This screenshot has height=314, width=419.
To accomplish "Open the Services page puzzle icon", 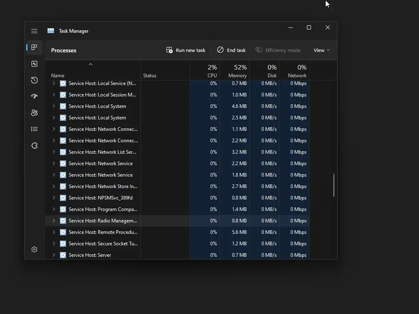I will coord(34,146).
